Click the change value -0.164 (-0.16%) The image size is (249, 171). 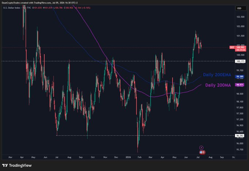[x=82, y=8]
